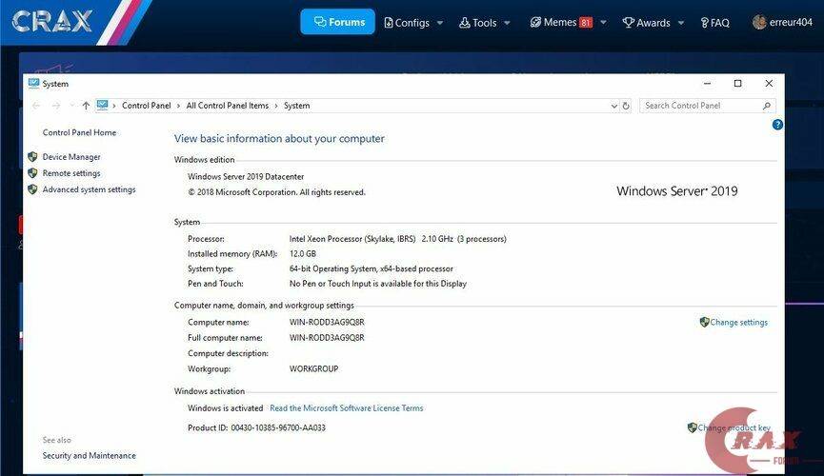This screenshot has height=476, width=824.
Task: Click the search magnifier icon
Action: (767, 106)
